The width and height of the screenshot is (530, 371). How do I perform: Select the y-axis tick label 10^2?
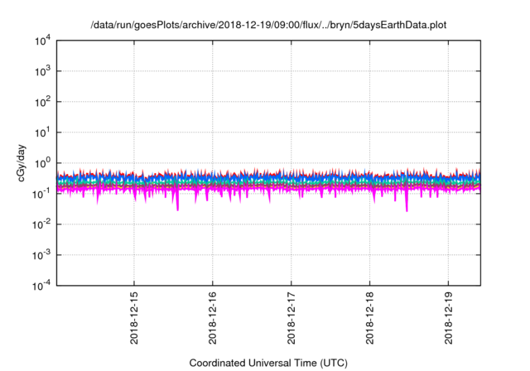click(x=42, y=102)
